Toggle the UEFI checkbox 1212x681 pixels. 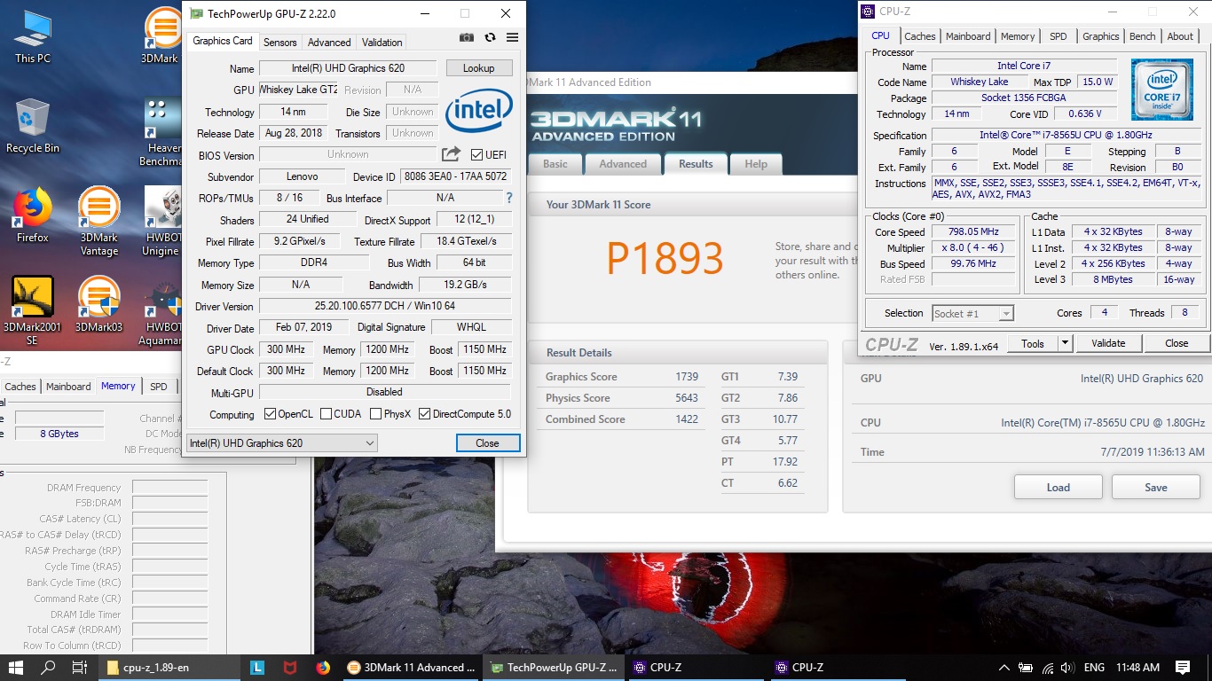[476, 155]
